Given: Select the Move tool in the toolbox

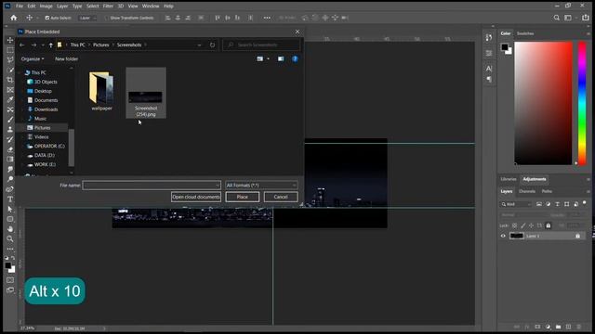Looking at the screenshot, I should pos(10,40).
